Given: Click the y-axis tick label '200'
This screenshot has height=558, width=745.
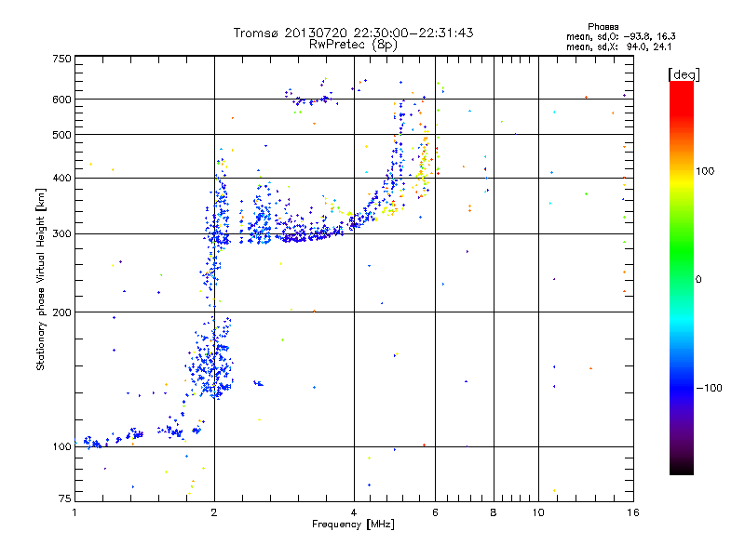Looking at the screenshot, I should click(x=61, y=312).
